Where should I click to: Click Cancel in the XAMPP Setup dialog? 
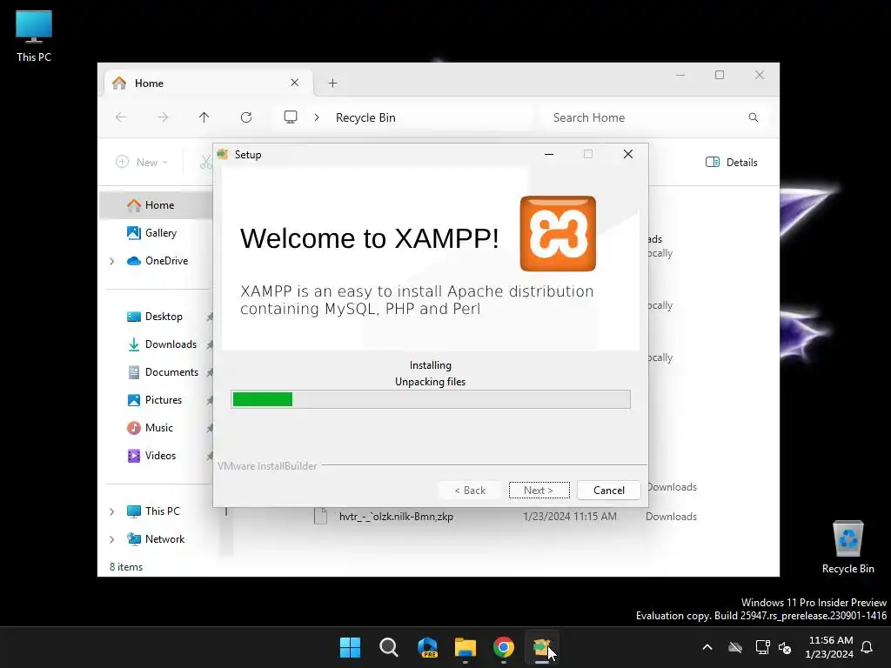(608, 491)
